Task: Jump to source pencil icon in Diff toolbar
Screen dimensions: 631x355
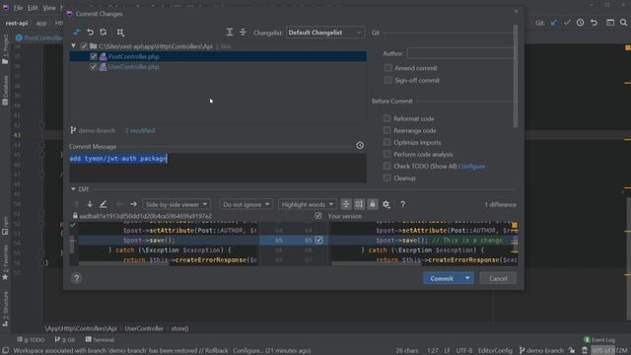Action: [103, 204]
